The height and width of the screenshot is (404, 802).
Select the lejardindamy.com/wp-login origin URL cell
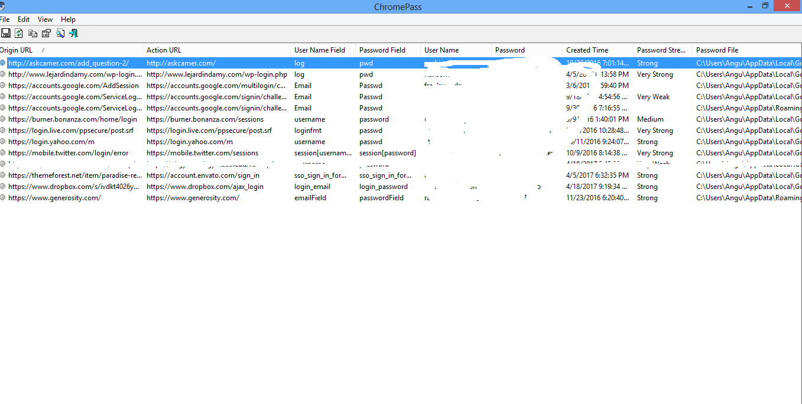click(x=75, y=74)
